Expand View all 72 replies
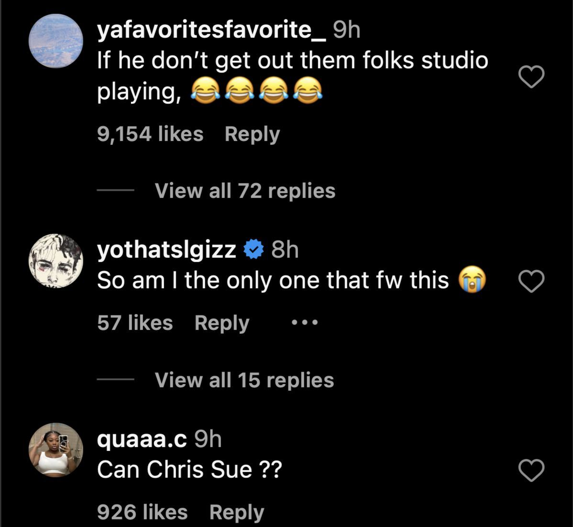This screenshot has height=527, width=573. pos(245,191)
